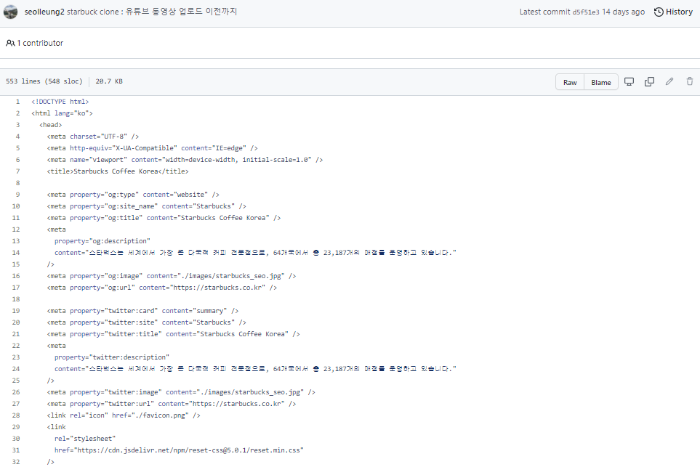The image size is (700, 467).
Task: View the Raw file
Action: [570, 82]
